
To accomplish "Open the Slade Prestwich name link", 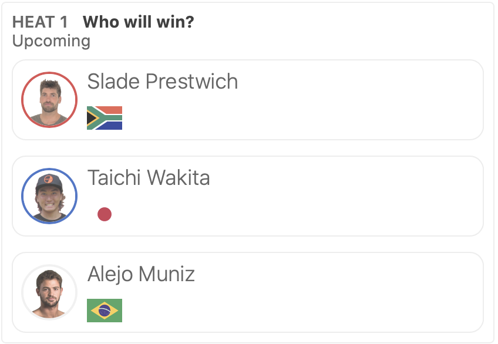I will pos(163,82).
